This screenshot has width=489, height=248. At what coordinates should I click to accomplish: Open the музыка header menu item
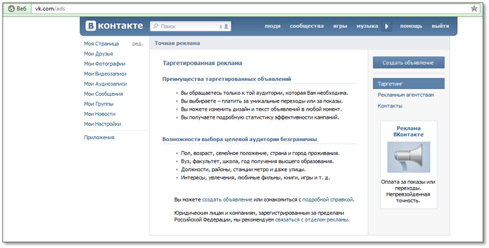367,27
